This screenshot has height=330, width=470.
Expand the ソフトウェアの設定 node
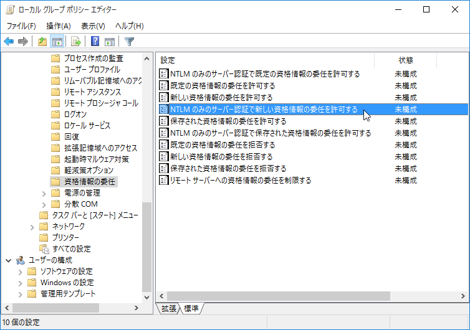tap(20, 272)
